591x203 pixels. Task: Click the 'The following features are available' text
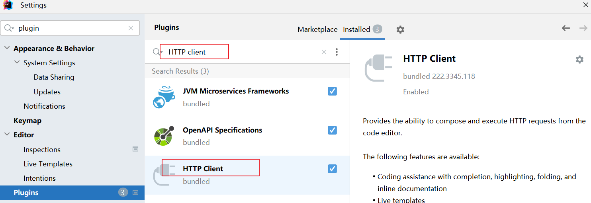(421, 157)
